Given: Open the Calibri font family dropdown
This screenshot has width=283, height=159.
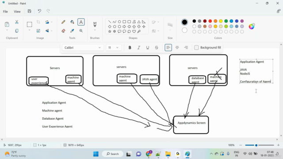Looking at the screenshot, I should point(83,48).
